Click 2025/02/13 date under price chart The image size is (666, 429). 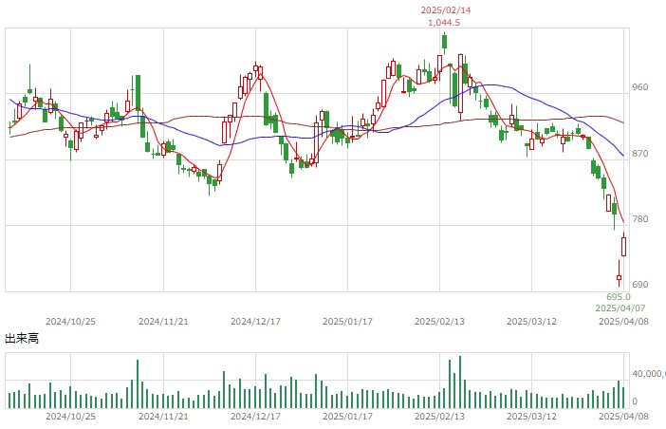coord(439,322)
